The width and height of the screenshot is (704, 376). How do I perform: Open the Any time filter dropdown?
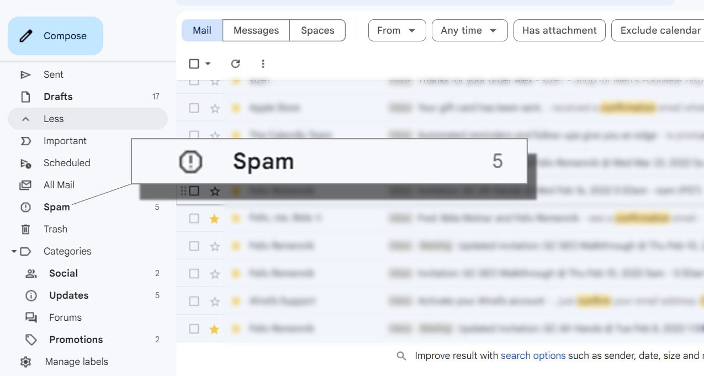pos(469,30)
